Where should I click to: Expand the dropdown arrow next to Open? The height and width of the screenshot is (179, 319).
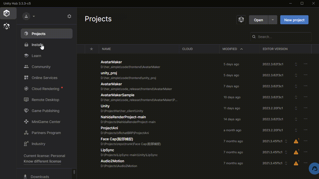click(273, 20)
